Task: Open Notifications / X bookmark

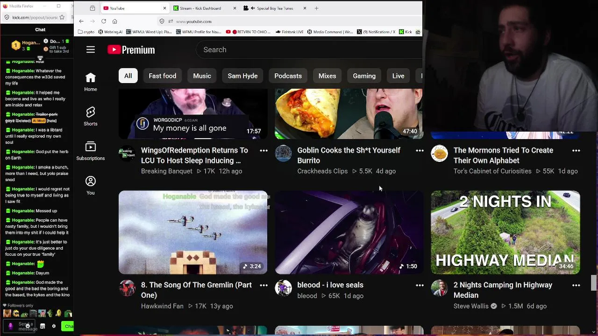Action: pos(376,32)
